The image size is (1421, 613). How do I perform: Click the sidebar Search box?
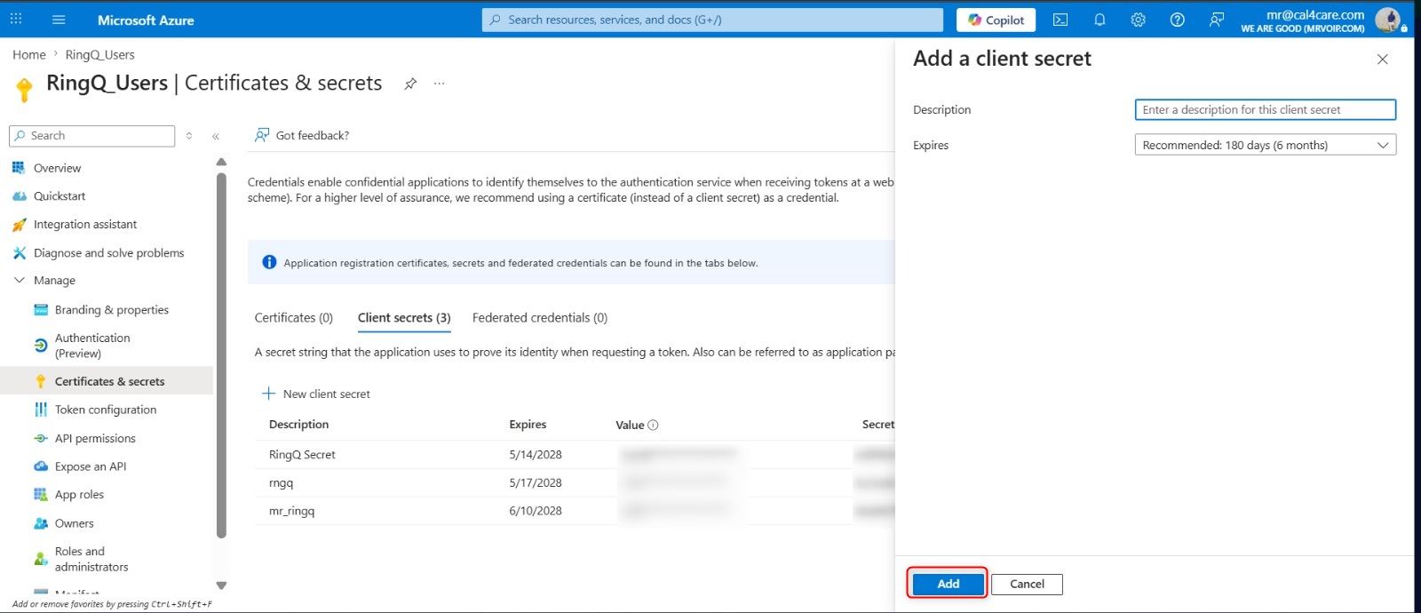point(92,136)
